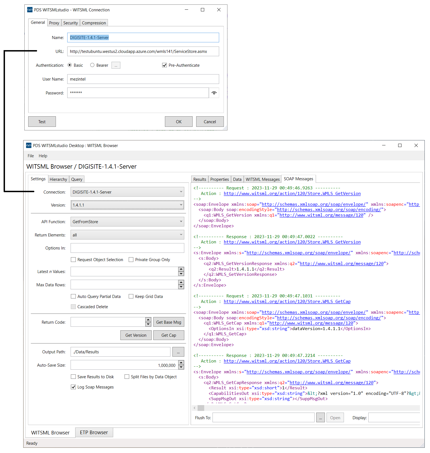Open the Connection dropdown

[x=127, y=192]
